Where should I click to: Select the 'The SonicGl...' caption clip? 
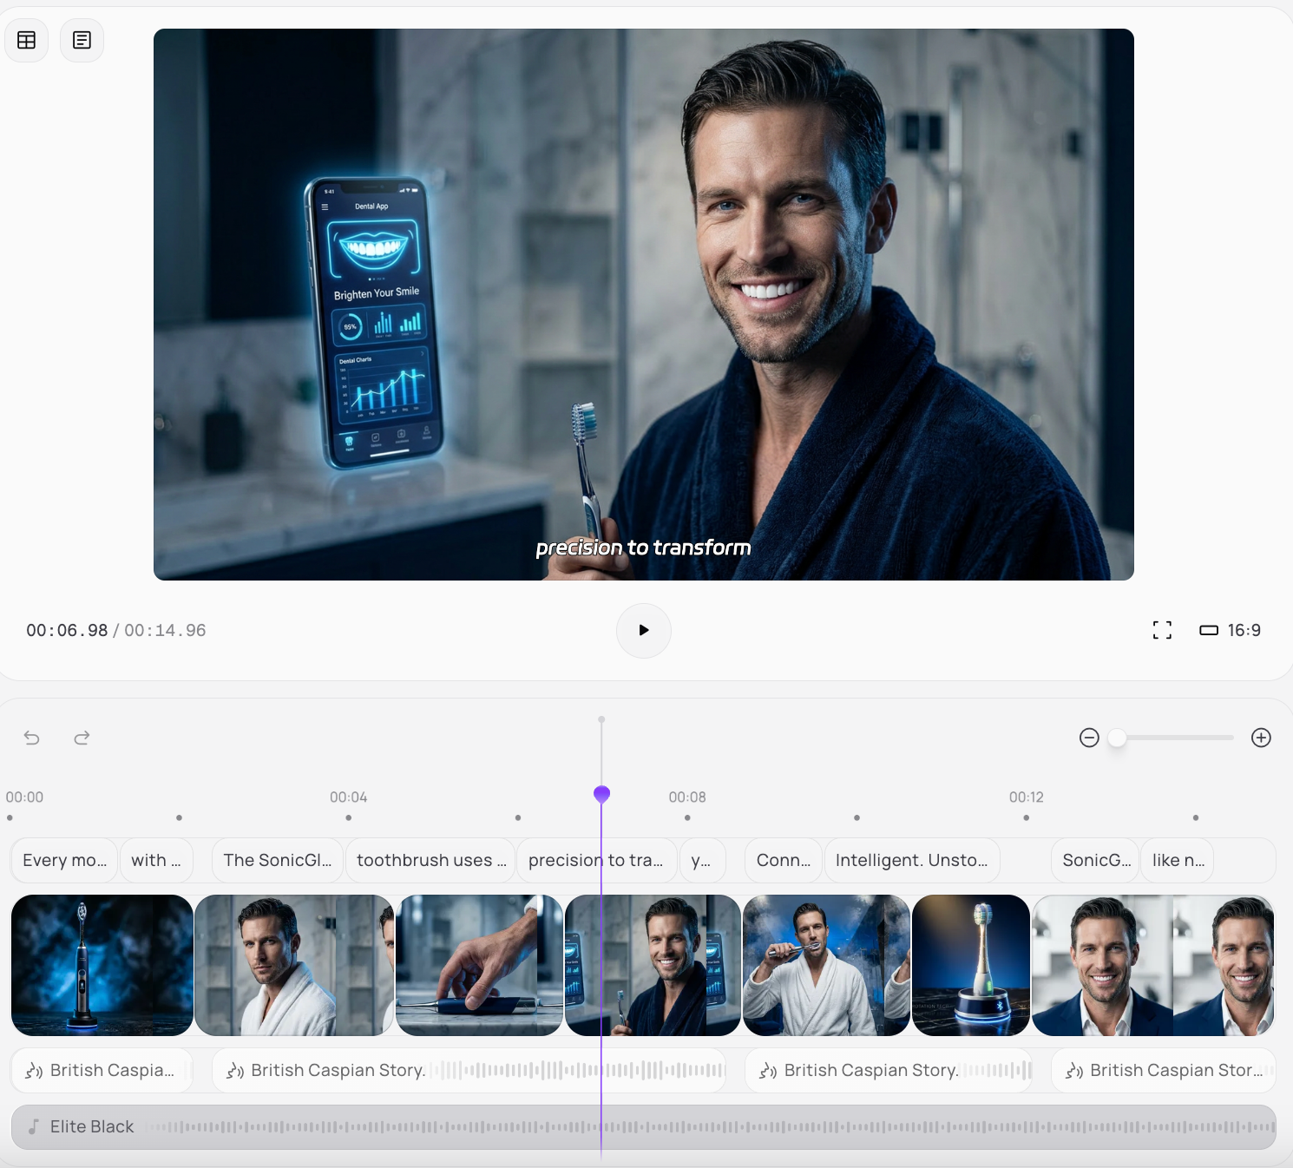[x=277, y=860]
